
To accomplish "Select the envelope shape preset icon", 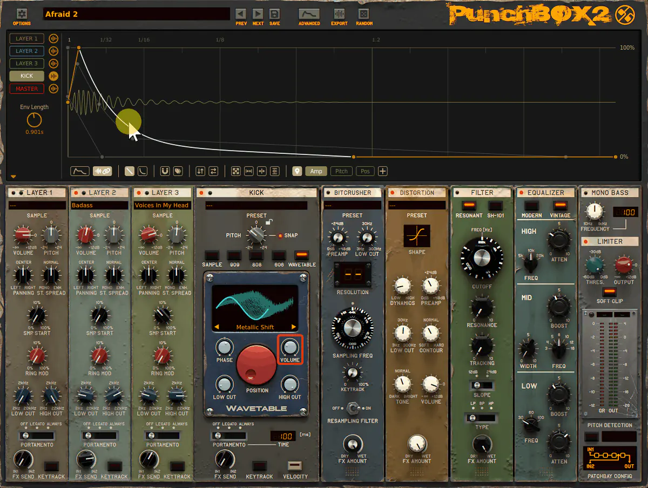I will 80,171.
